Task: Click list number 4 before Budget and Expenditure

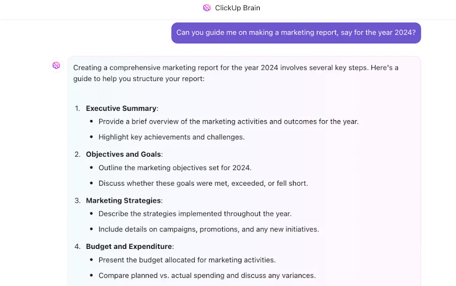Action: (77, 246)
